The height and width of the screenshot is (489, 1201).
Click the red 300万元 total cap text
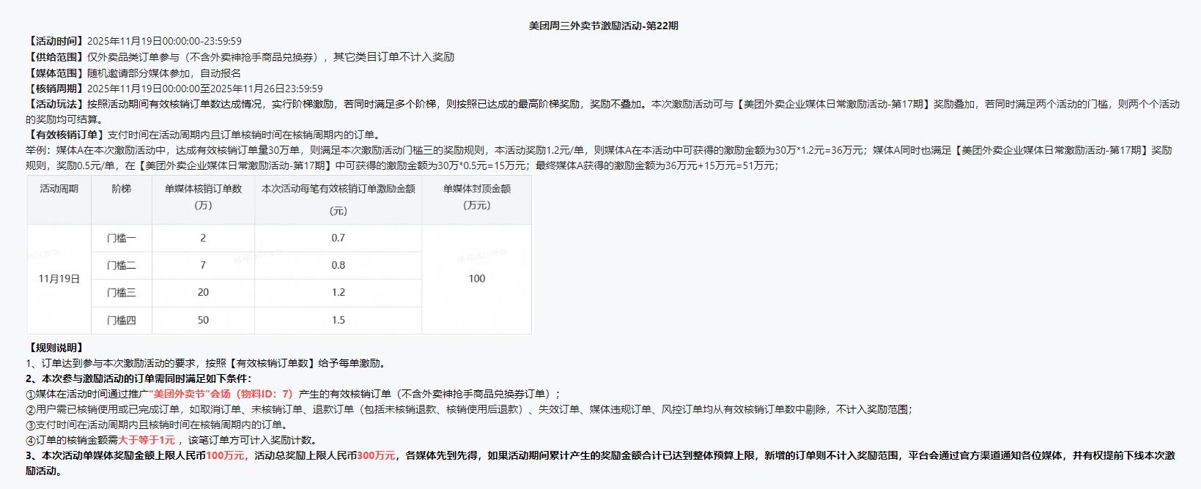(x=376, y=455)
